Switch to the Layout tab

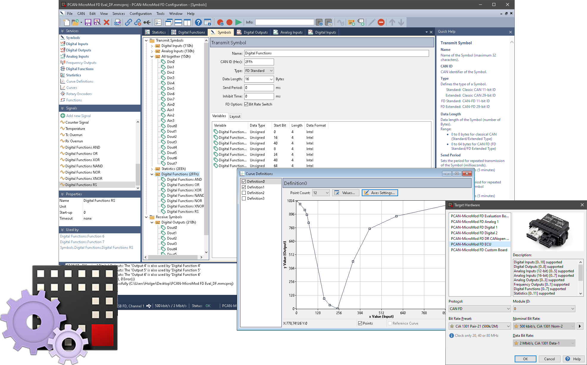[x=235, y=117]
